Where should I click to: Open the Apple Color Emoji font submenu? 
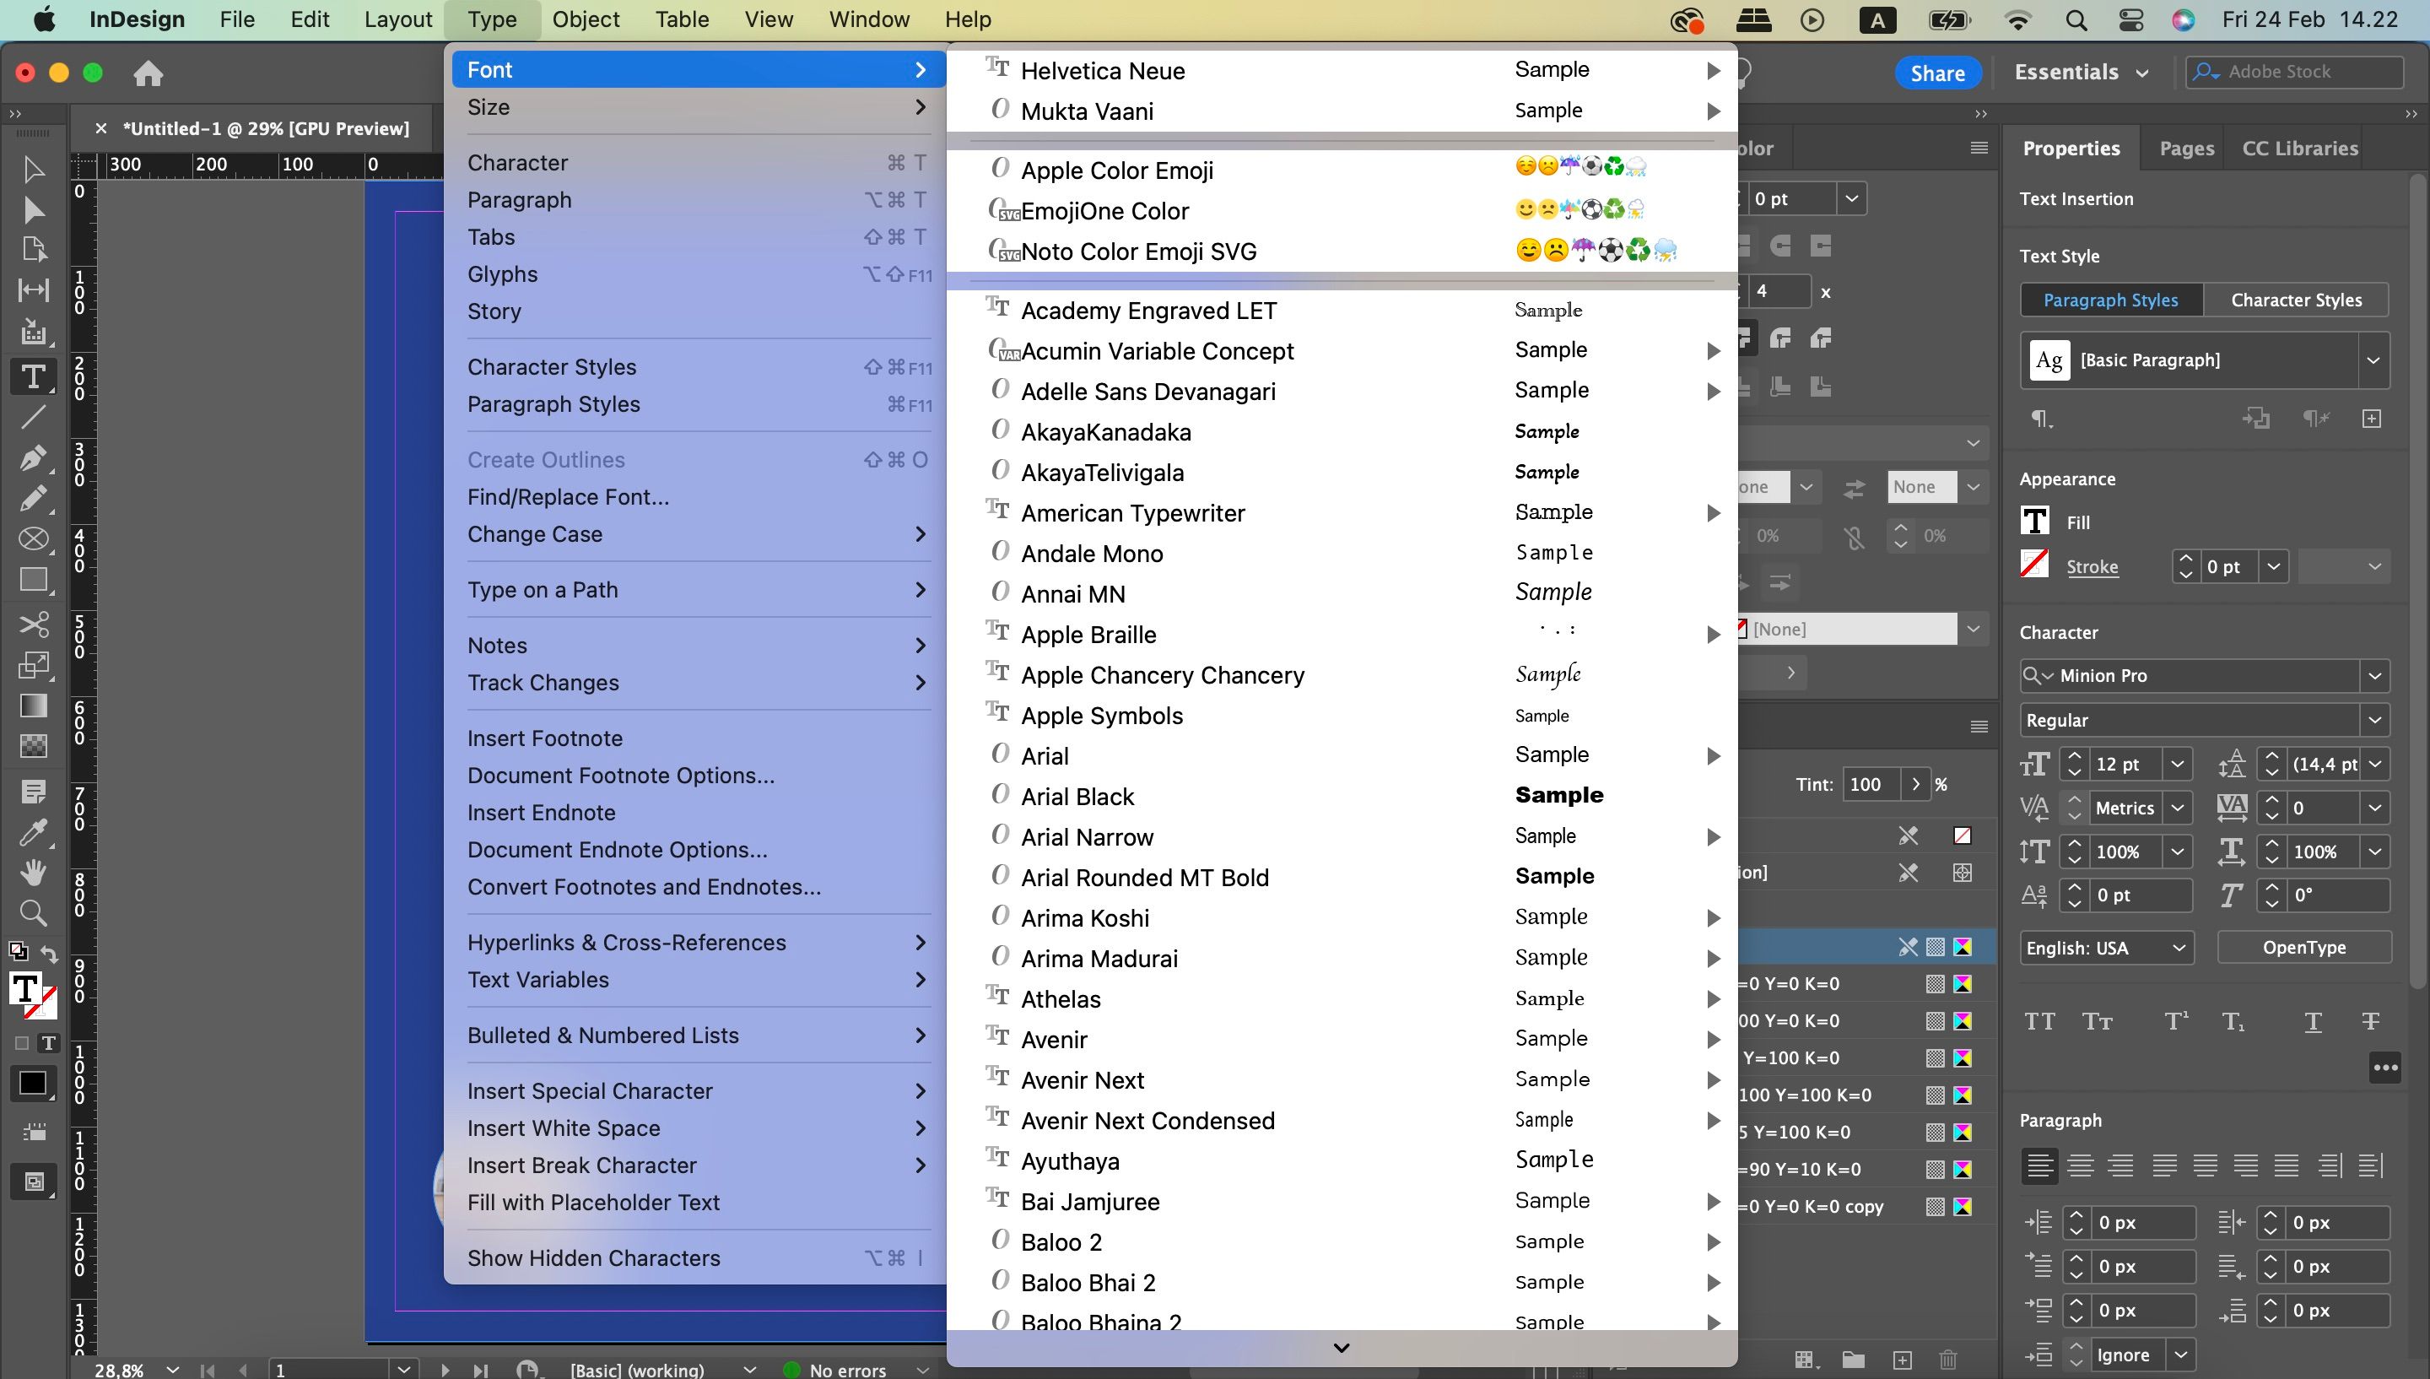pyautogui.click(x=1117, y=170)
